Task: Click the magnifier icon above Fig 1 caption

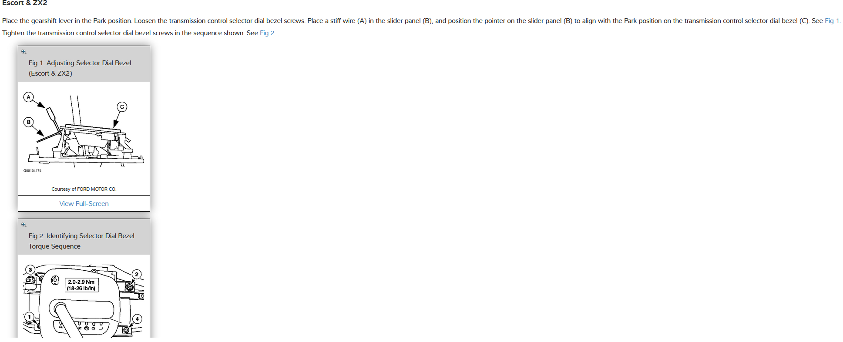Action: [x=24, y=52]
